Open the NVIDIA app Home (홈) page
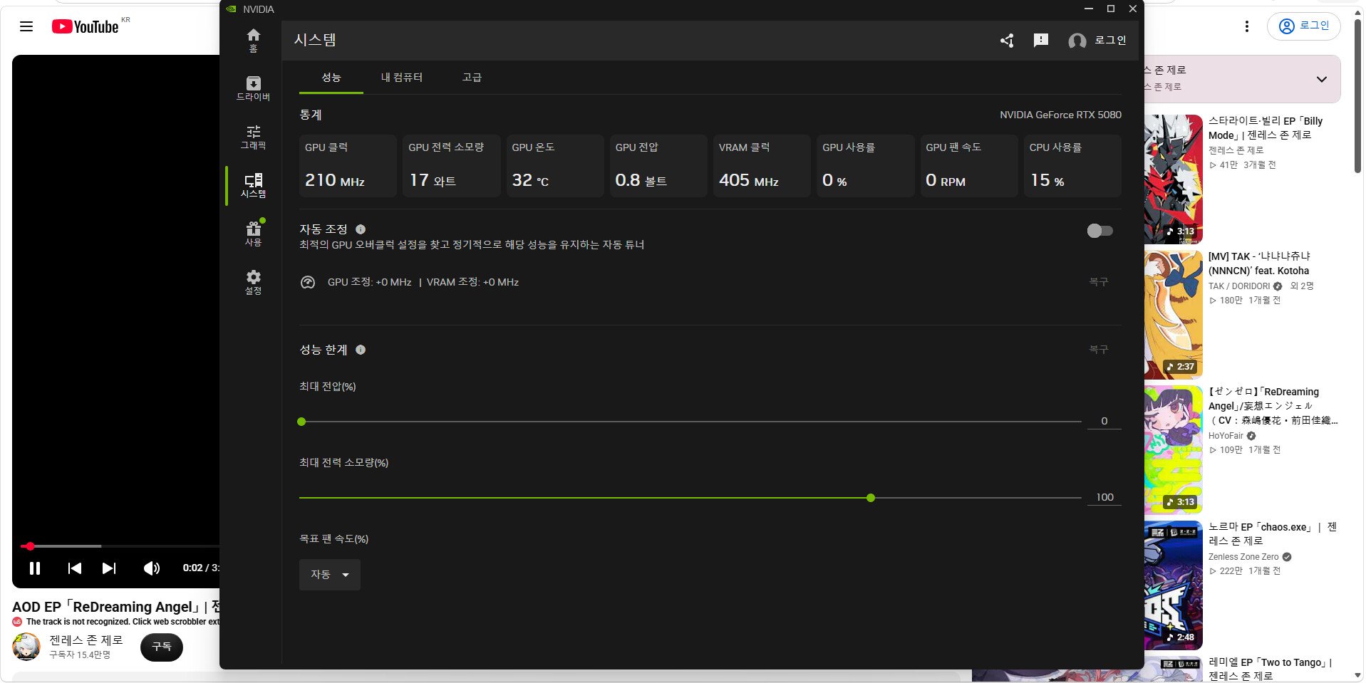Viewport: 1366px width, 683px height. point(253,40)
